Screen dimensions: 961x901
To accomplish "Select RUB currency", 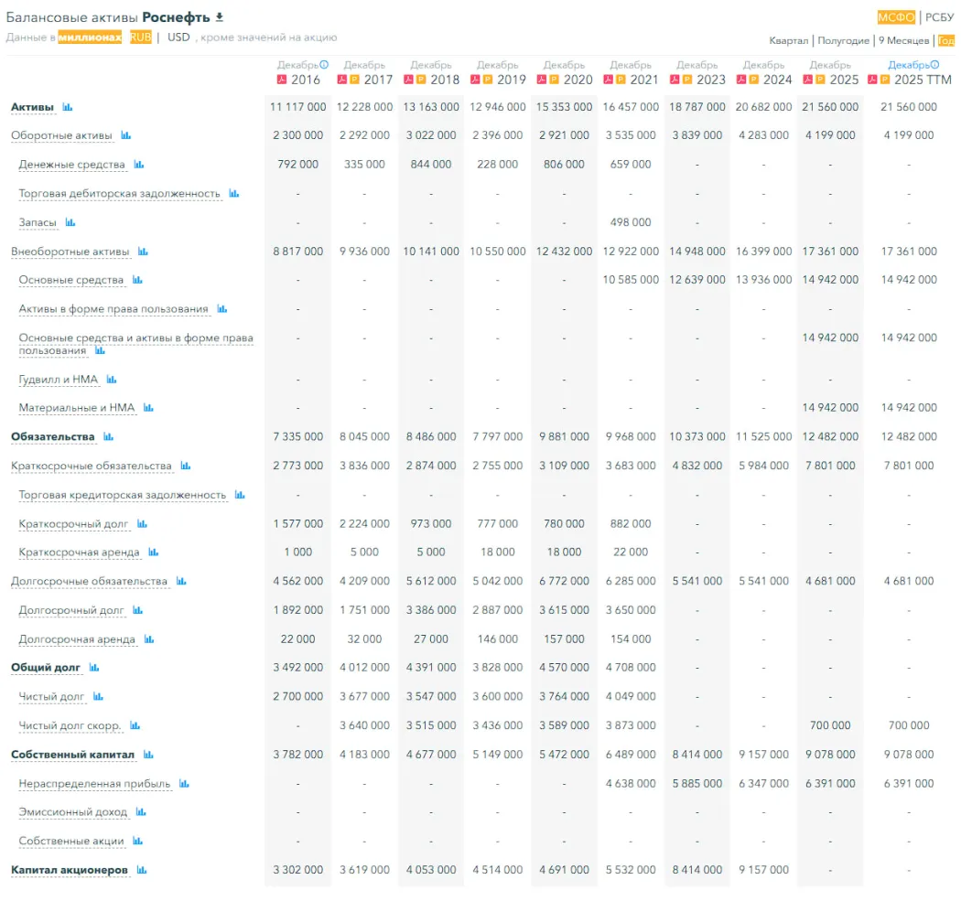I will click(x=140, y=38).
